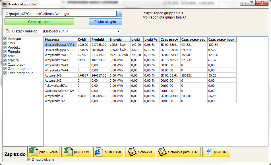This screenshot has height=165, width=271.
Task: Maximize the Kreator eksportów window
Action: pos(252,3)
